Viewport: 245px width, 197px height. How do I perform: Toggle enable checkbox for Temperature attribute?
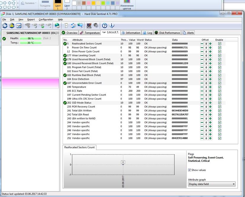click(220, 87)
